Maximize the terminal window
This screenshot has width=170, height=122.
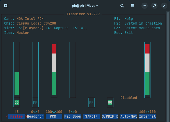154,6
